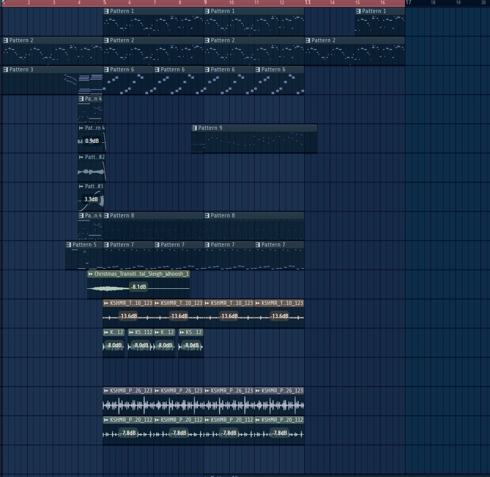Image resolution: width=490 pixels, height=477 pixels.
Task: Click audio clip icon of Pat..rn 4 clip
Action: tap(81, 128)
